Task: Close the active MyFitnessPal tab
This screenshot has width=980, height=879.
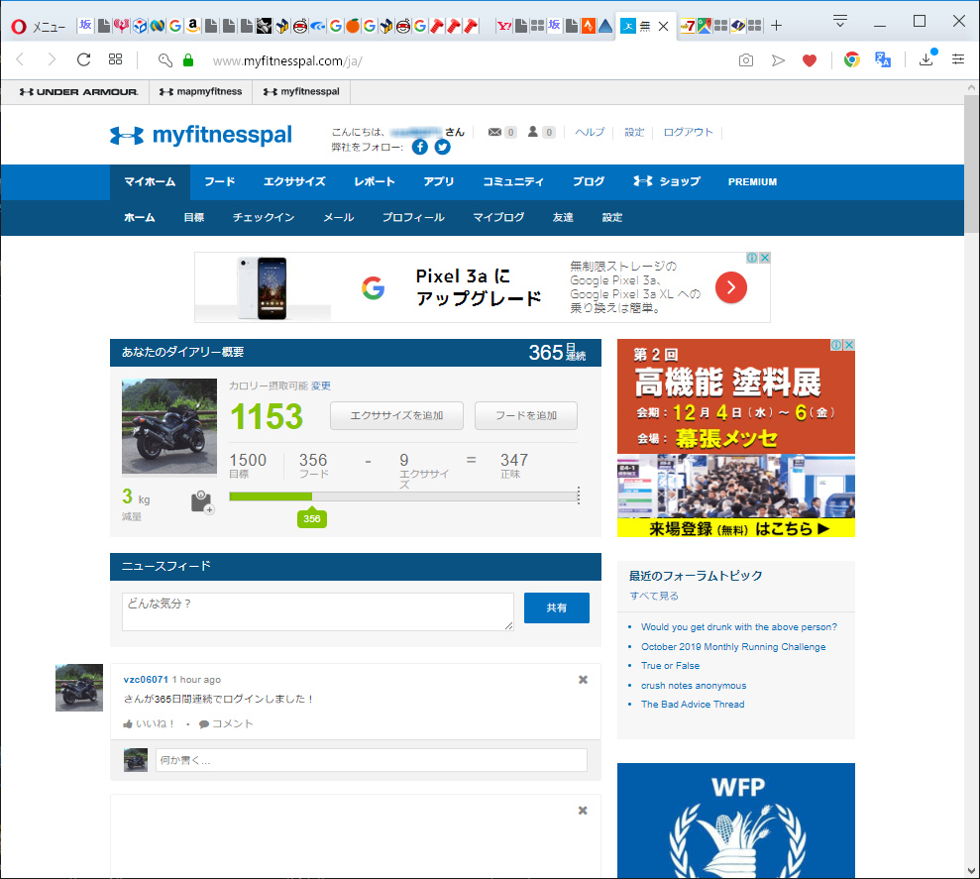Action: click(664, 26)
